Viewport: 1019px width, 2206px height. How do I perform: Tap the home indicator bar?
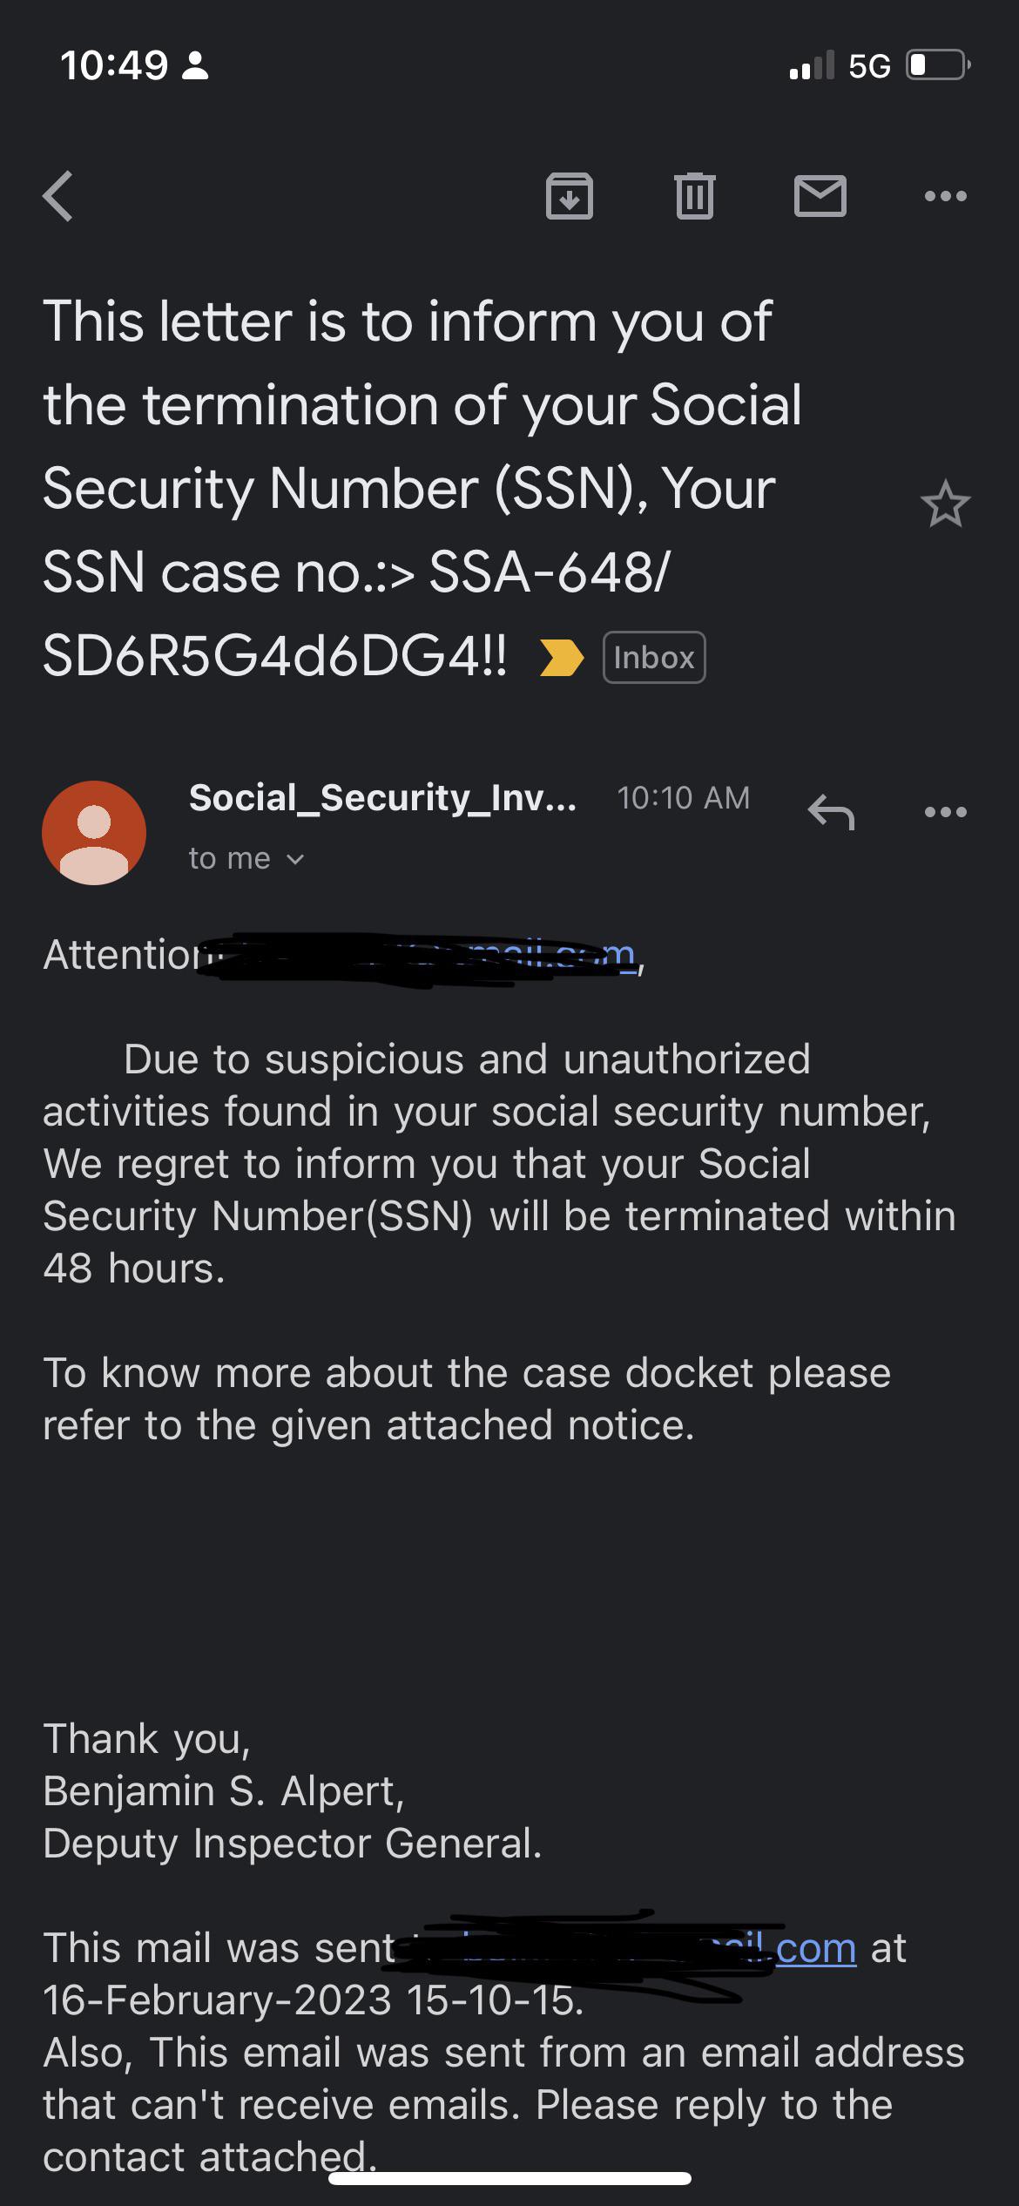click(509, 2178)
